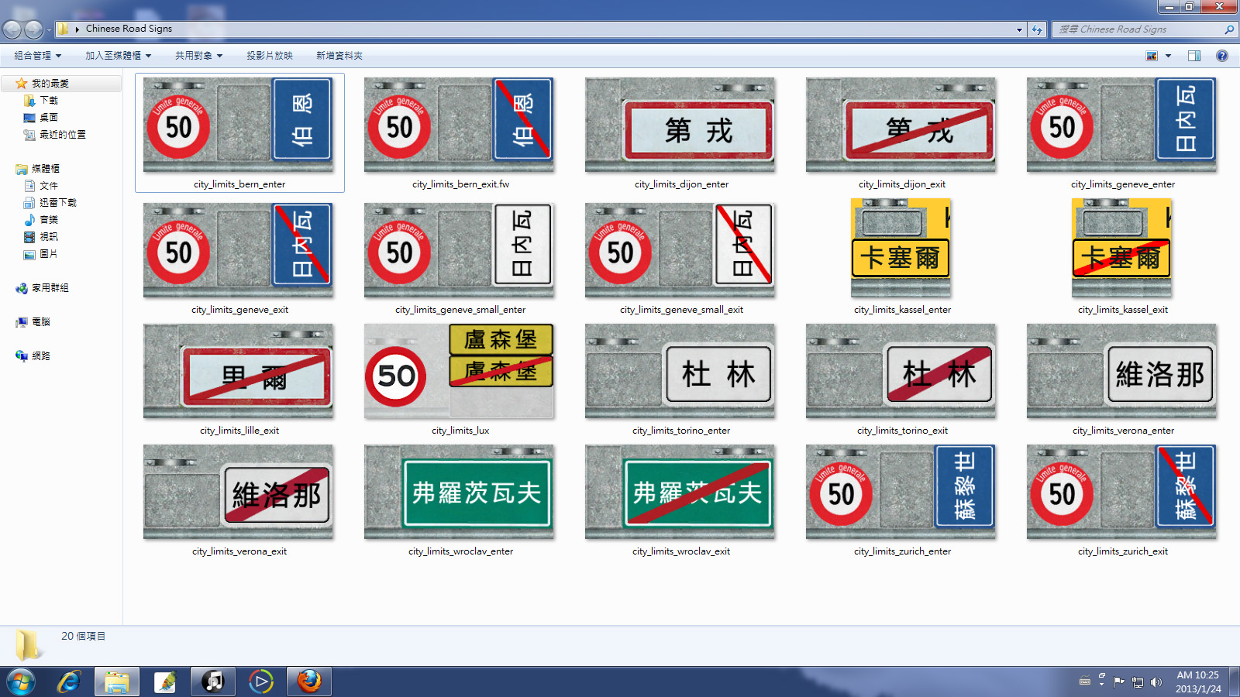Select 迅雷下載 library in sidebar

coord(58,203)
